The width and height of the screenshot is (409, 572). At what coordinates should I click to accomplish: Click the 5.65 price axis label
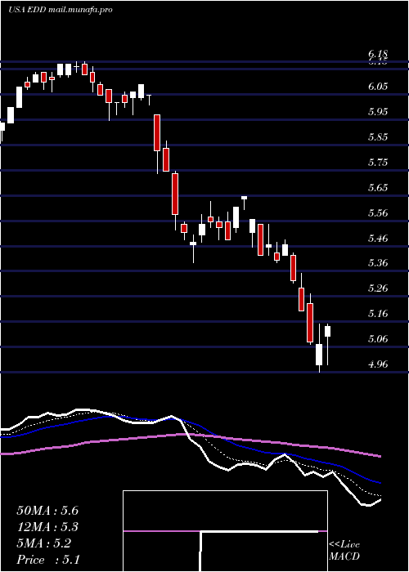click(x=378, y=188)
